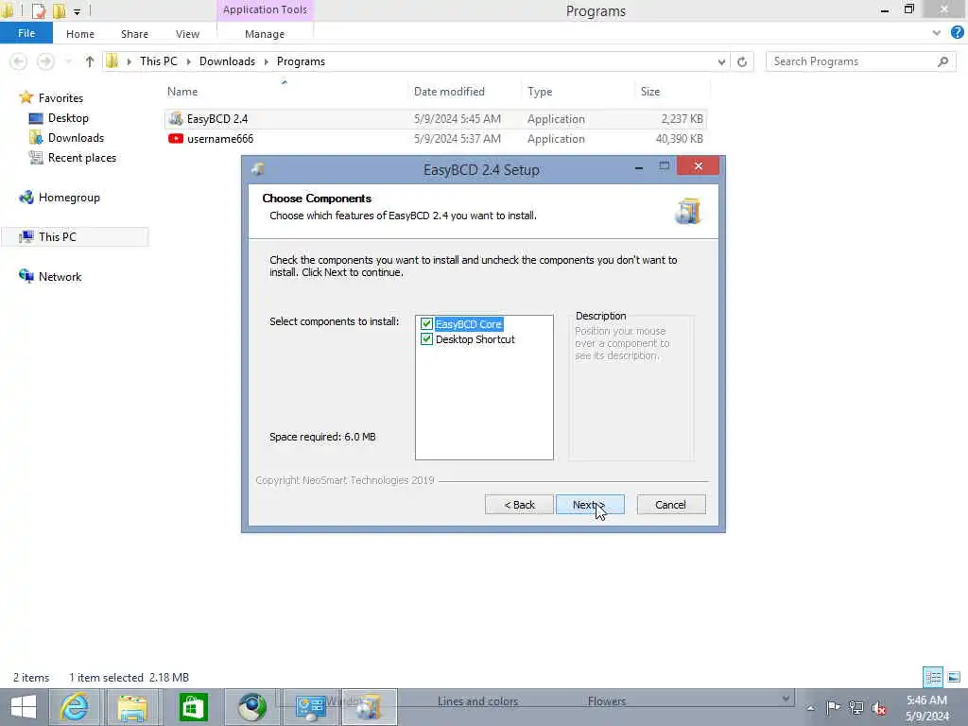This screenshot has height=726, width=968.
Task: Click the new folder quick access icon
Action: [x=60, y=10]
